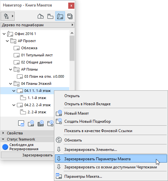This screenshot has width=168, height=181.
Task: Switch to View Map icon
Action: tap(50, 16)
